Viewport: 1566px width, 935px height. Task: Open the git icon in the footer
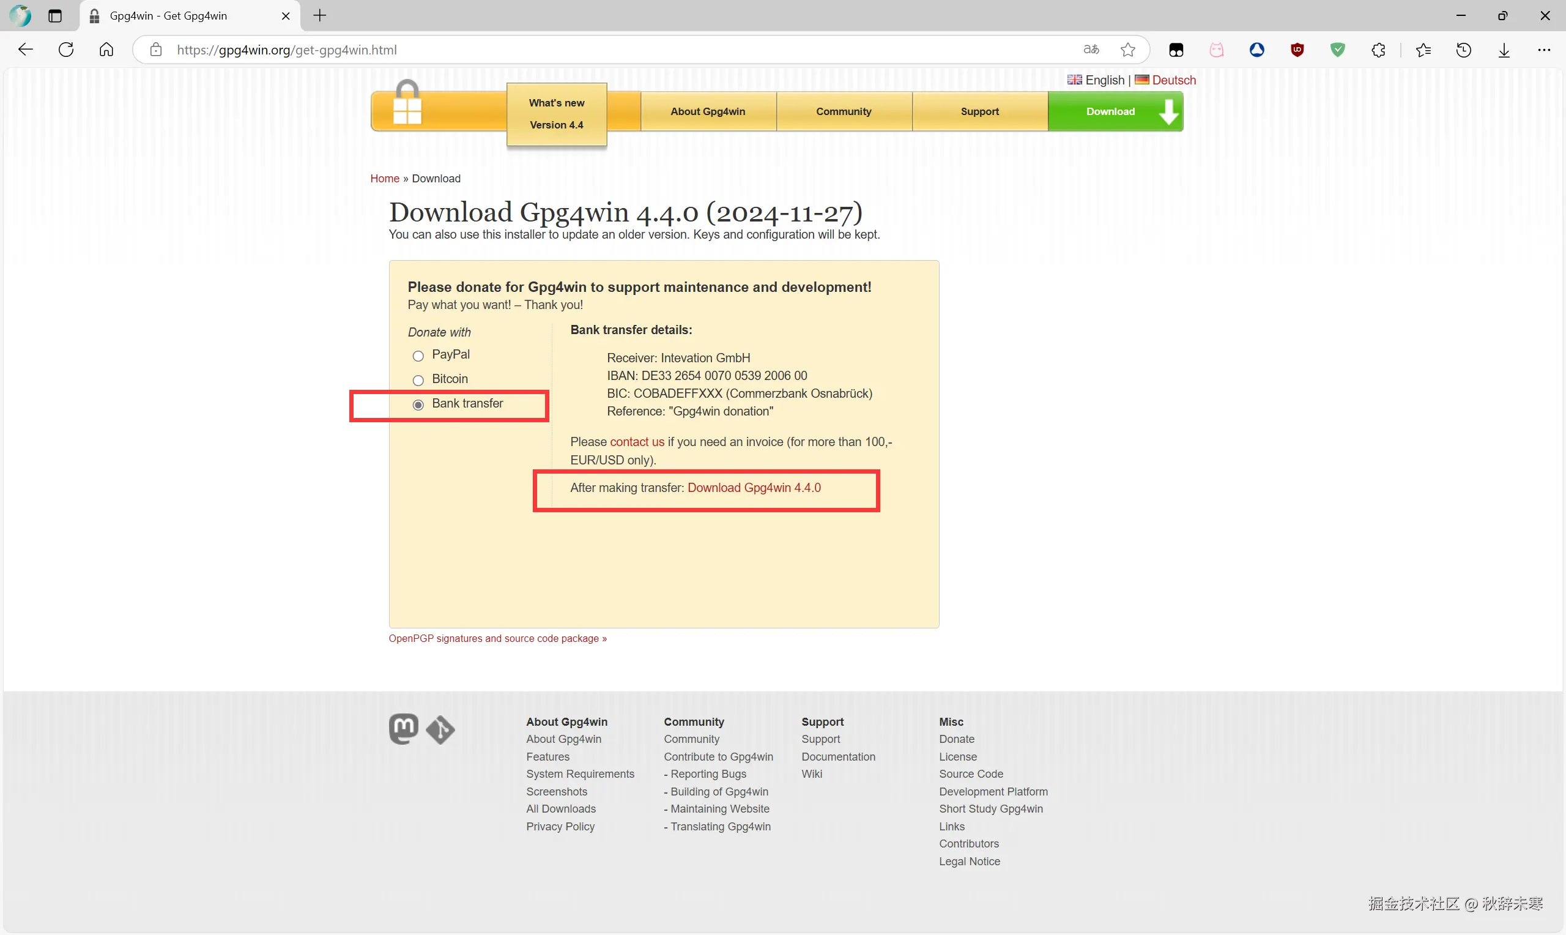[440, 729]
